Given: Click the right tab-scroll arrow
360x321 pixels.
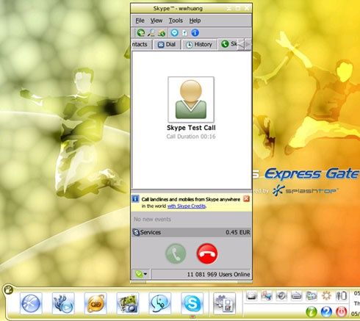Looking at the screenshot, I should [x=248, y=45].
